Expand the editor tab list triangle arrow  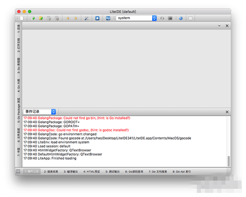point(219,26)
